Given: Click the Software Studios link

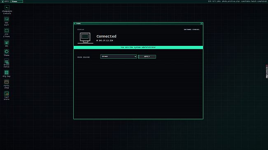Looking at the screenshot, I should [191, 30].
